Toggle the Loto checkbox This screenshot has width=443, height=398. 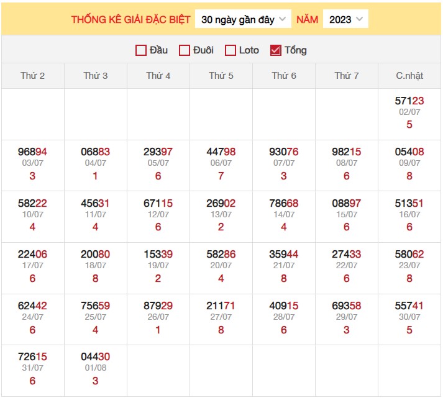[x=231, y=50]
